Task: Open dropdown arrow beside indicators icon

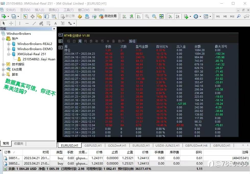Action: coord(190,16)
